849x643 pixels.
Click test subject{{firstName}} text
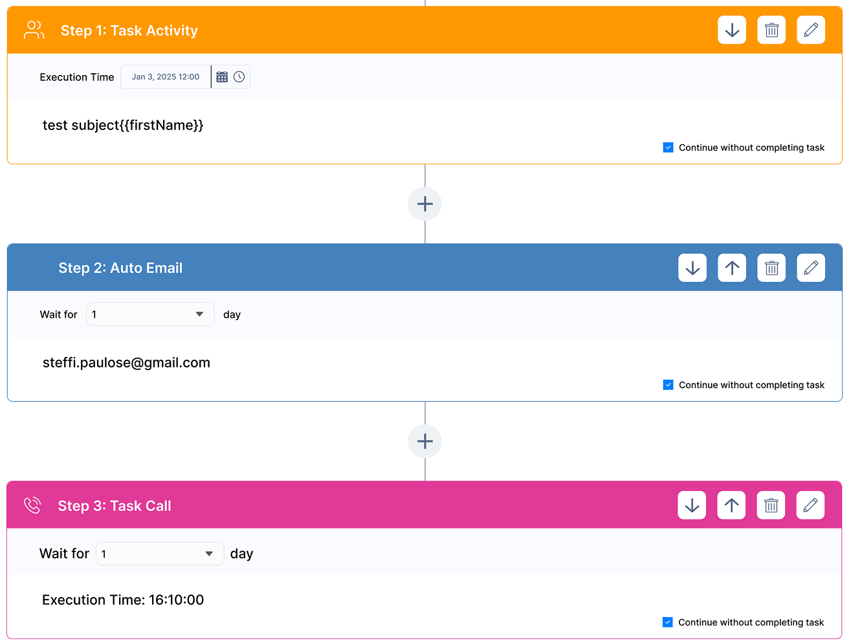pos(123,125)
